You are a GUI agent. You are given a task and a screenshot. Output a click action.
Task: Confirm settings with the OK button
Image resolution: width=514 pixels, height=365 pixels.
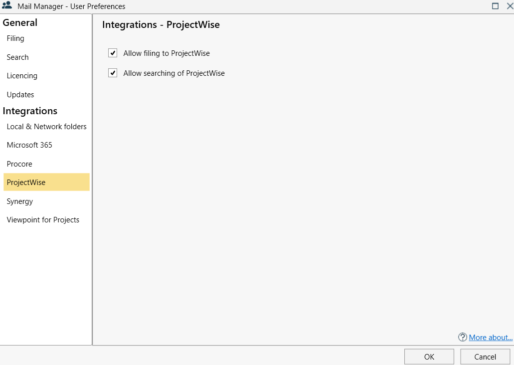(x=429, y=356)
